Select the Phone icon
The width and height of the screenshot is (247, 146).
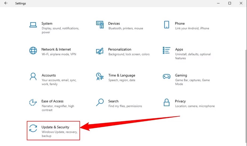click(x=166, y=24)
